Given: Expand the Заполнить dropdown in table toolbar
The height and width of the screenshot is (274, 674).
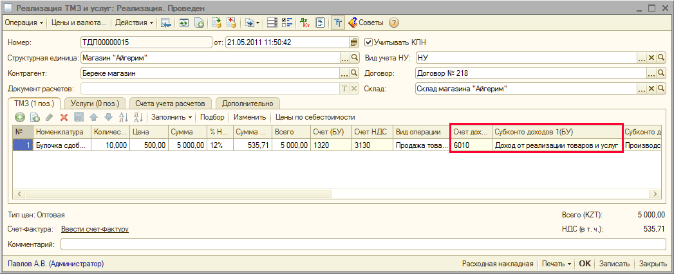Looking at the screenshot, I should [171, 117].
